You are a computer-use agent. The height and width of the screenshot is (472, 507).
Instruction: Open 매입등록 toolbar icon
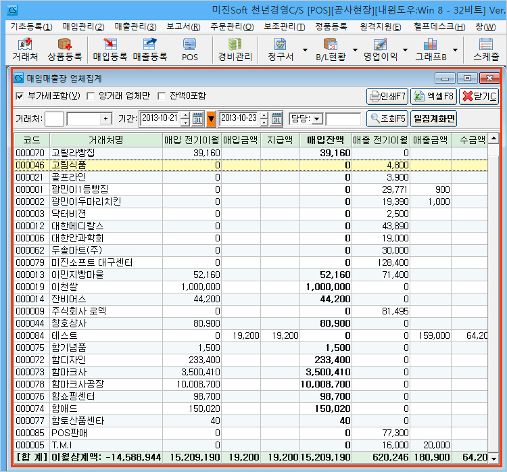coord(110,49)
